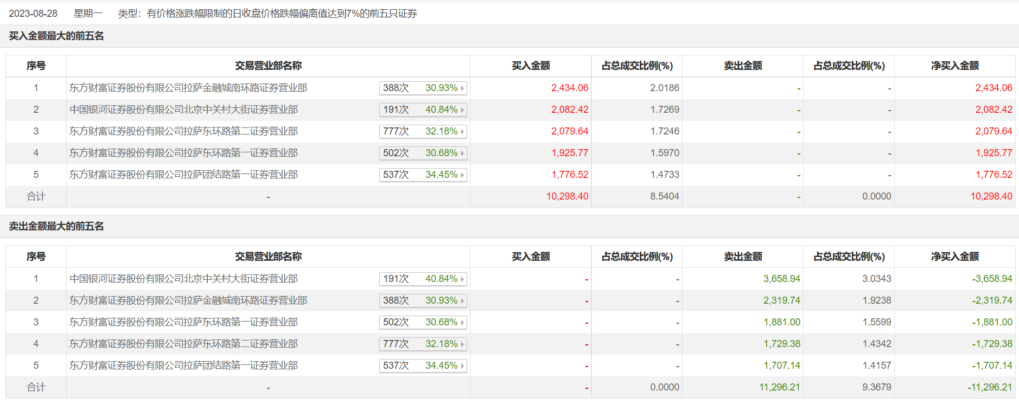Click the section heading 卖出金额最大的前五名
Image resolution: width=1019 pixels, height=404 pixels.
click(x=56, y=226)
